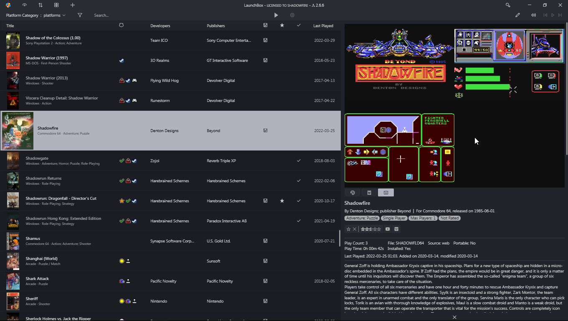This screenshot has height=321, width=568.
Task: Click controller badge on Shadow Warrior (2013)
Action: pyautogui.click(x=134, y=81)
